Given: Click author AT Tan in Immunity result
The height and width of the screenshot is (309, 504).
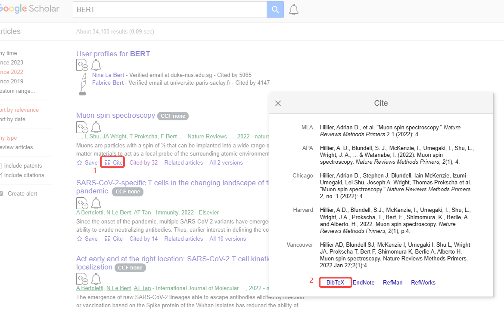Looking at the screenshot, I should [142, 212].
